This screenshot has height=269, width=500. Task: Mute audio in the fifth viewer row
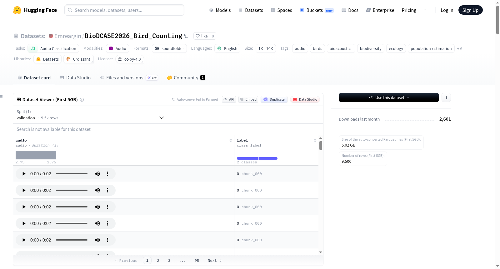[97, 240]
